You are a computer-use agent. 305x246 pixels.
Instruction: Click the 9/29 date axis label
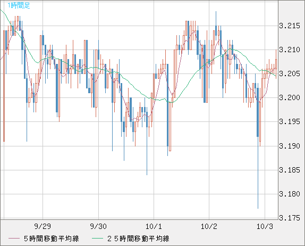(x=43, y=226)
